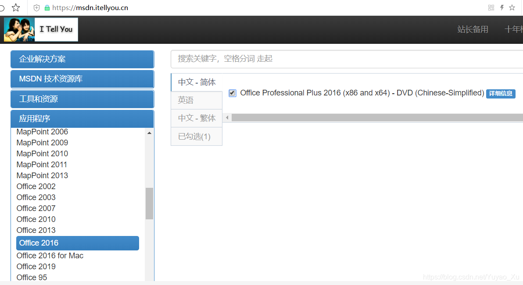
Task: Select Office 2013 in the list
Action: (x=36, y=230)
